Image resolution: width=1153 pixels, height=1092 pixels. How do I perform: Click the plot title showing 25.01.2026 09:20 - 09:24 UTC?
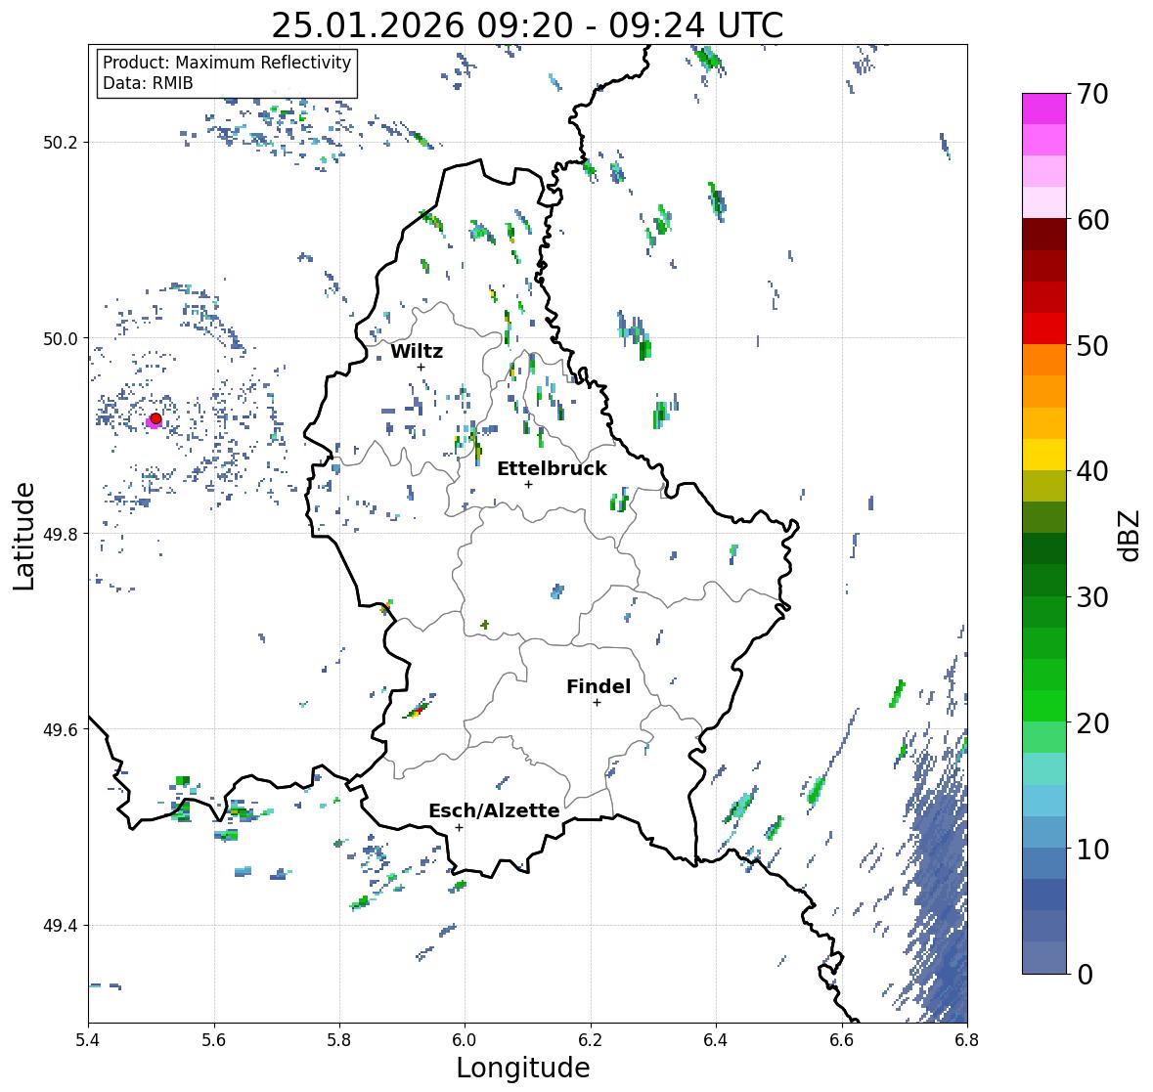tap(527, 25)
